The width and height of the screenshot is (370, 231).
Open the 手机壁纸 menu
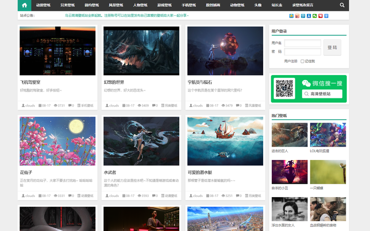click(x=189, y=5)
